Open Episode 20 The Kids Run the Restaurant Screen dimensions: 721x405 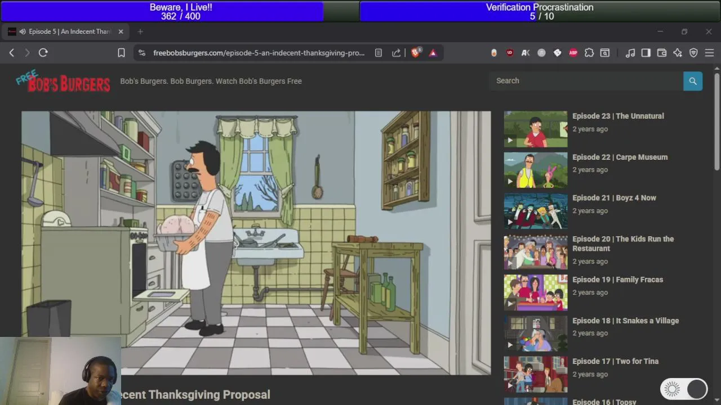[x=623, y=244]
